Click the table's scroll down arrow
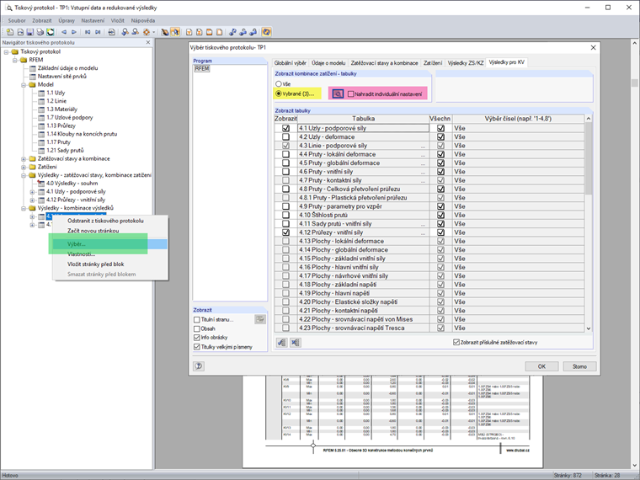The image size is (640, 480). (589, 328)
